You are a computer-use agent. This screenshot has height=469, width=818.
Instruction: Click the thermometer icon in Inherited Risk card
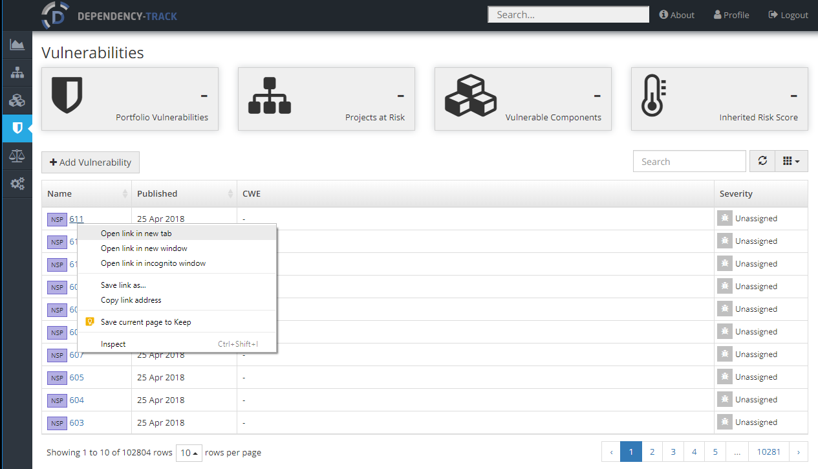pos(653,96)
